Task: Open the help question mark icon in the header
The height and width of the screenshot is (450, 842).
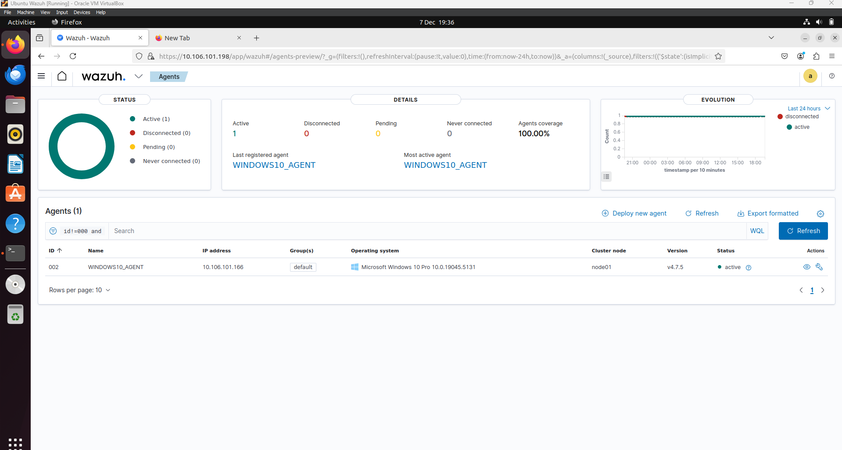Action: point(831,76)
